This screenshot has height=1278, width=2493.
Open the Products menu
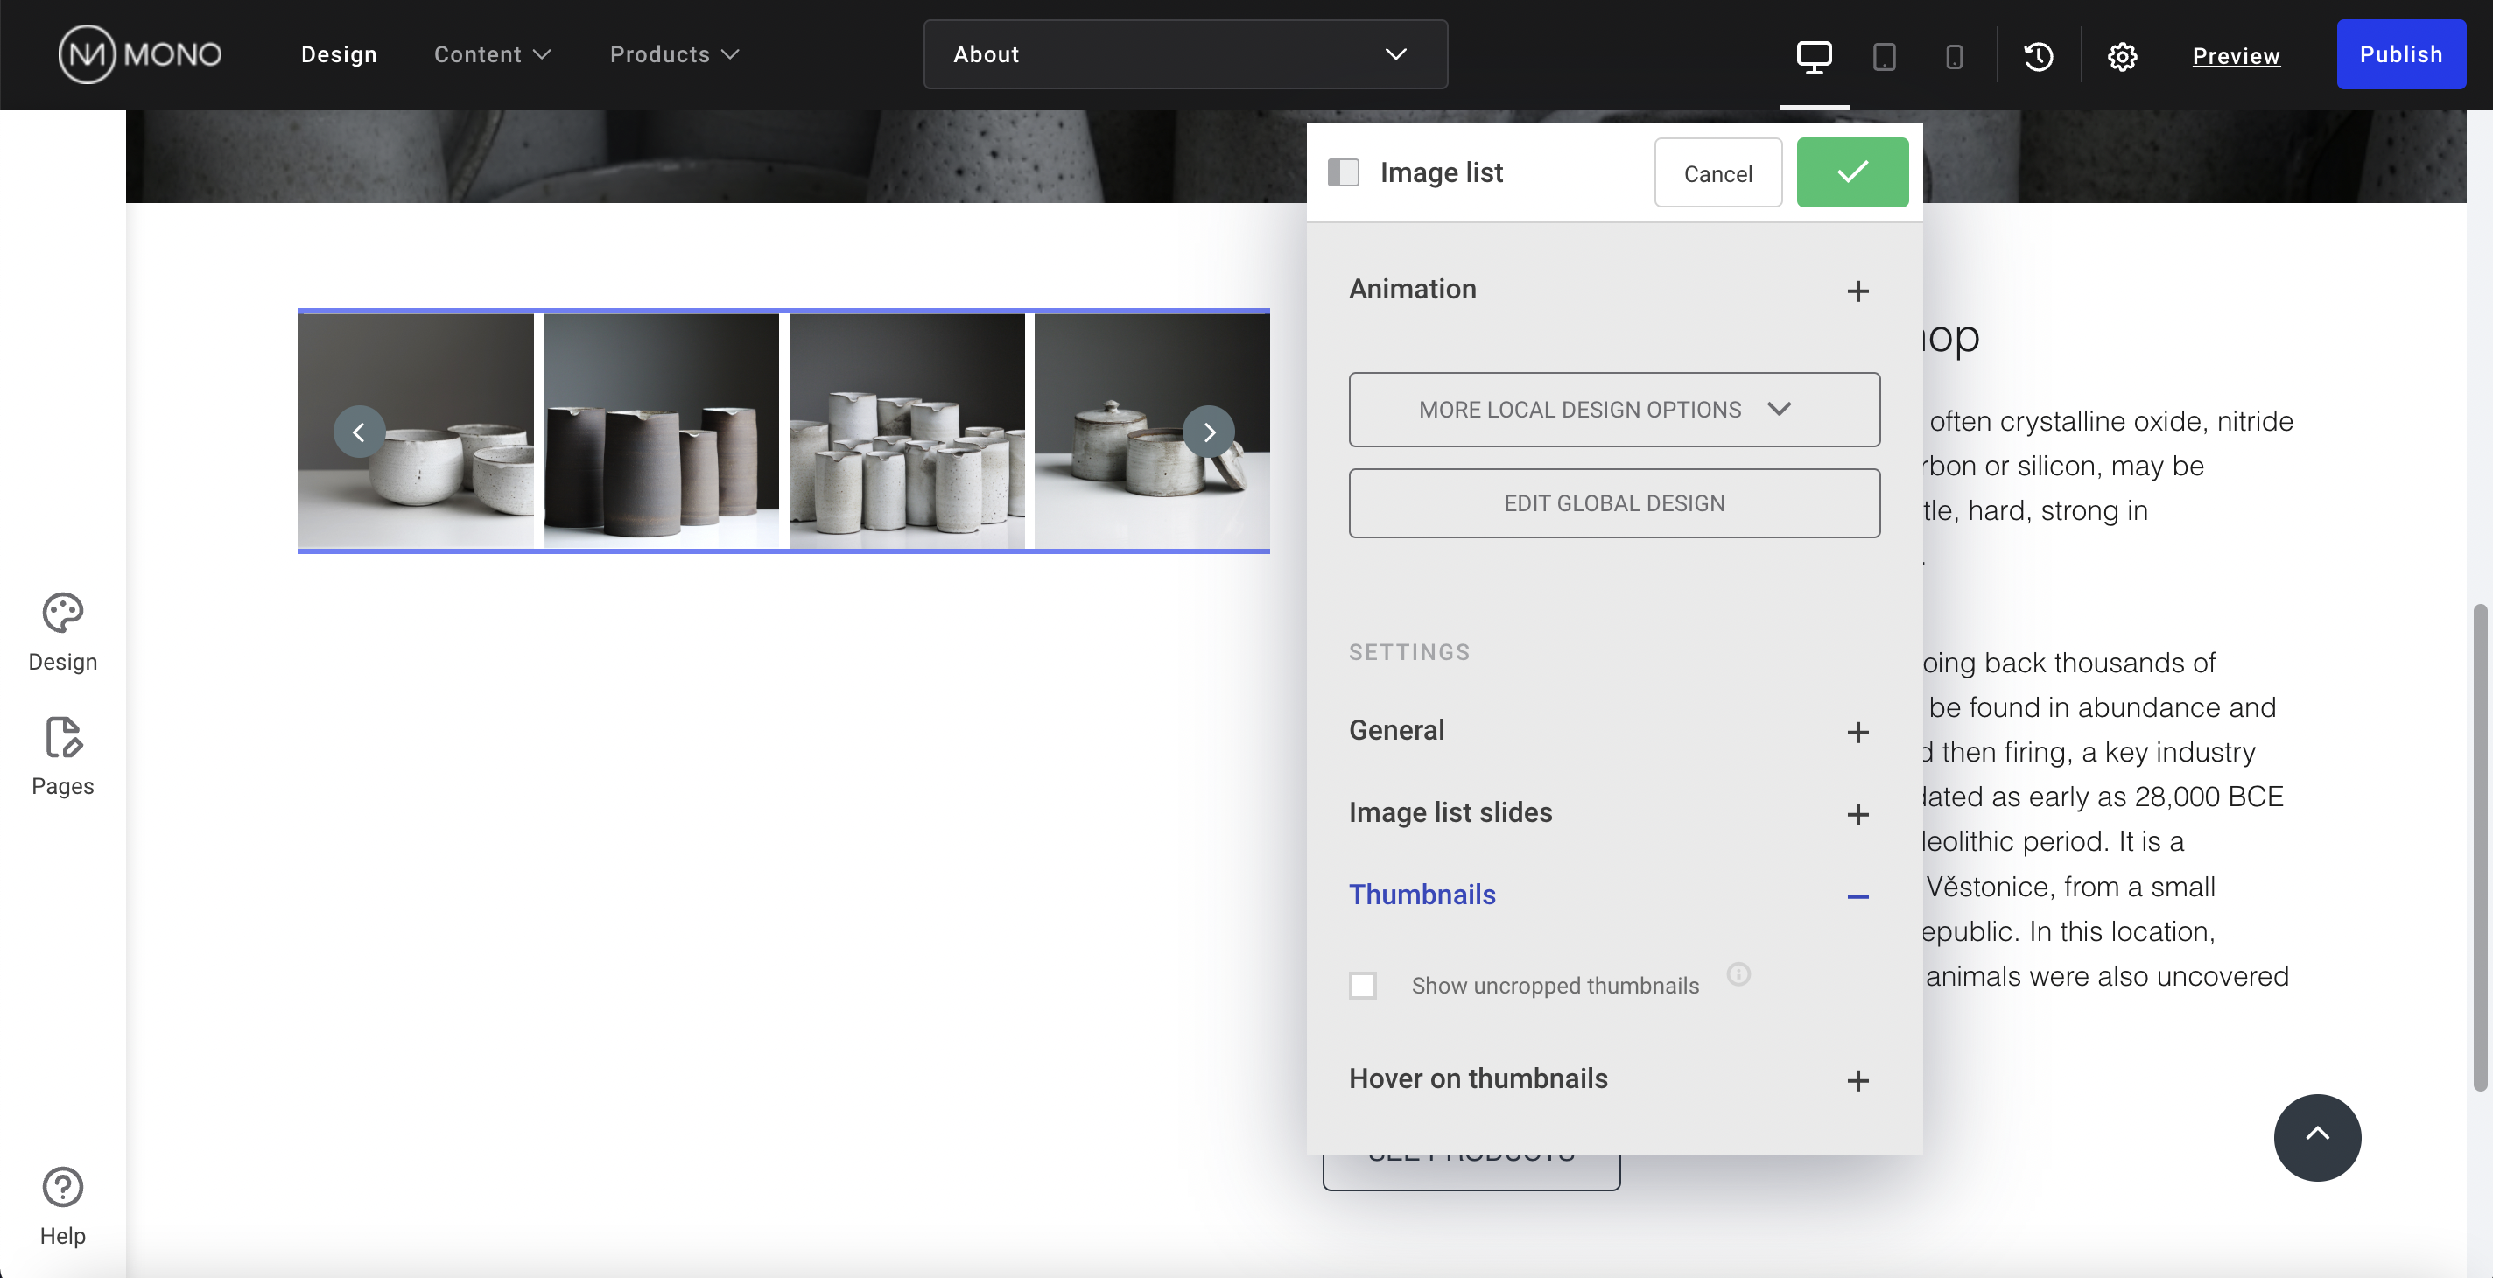click(673, 54)
